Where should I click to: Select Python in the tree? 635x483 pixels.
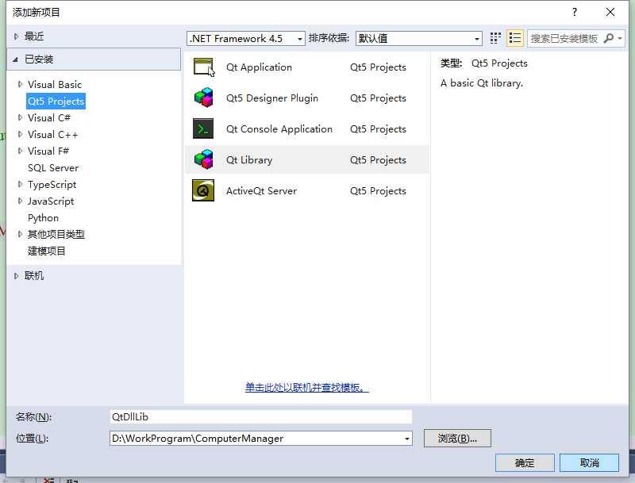43,218
